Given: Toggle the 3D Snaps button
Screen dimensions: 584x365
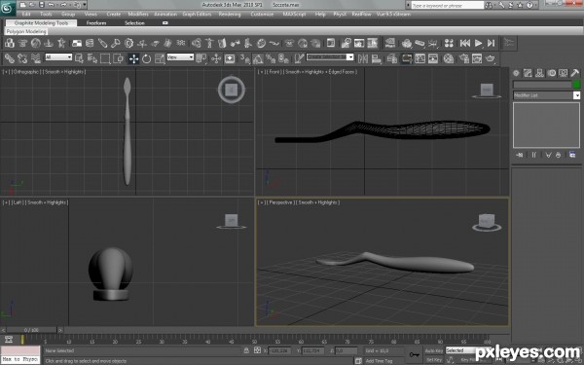Looking at the screenshot, I should point(244,58).
